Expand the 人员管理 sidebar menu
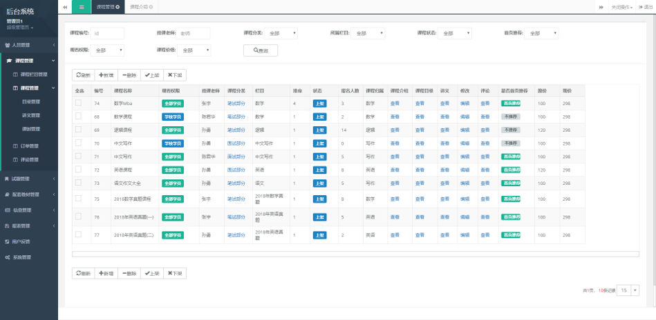656x320 pixels. [x=29, y=45]
